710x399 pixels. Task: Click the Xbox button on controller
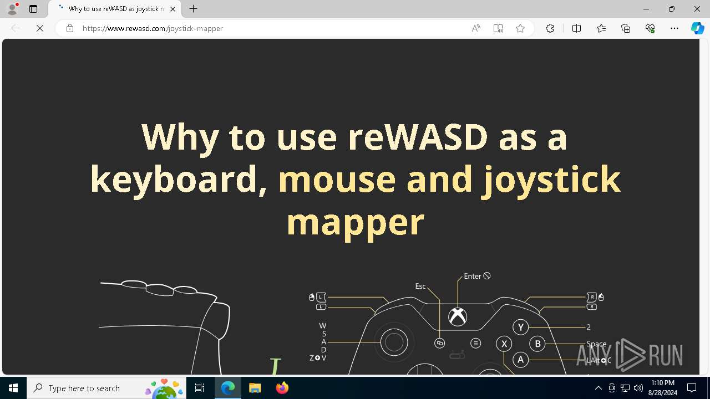click(x=458, y=317)
